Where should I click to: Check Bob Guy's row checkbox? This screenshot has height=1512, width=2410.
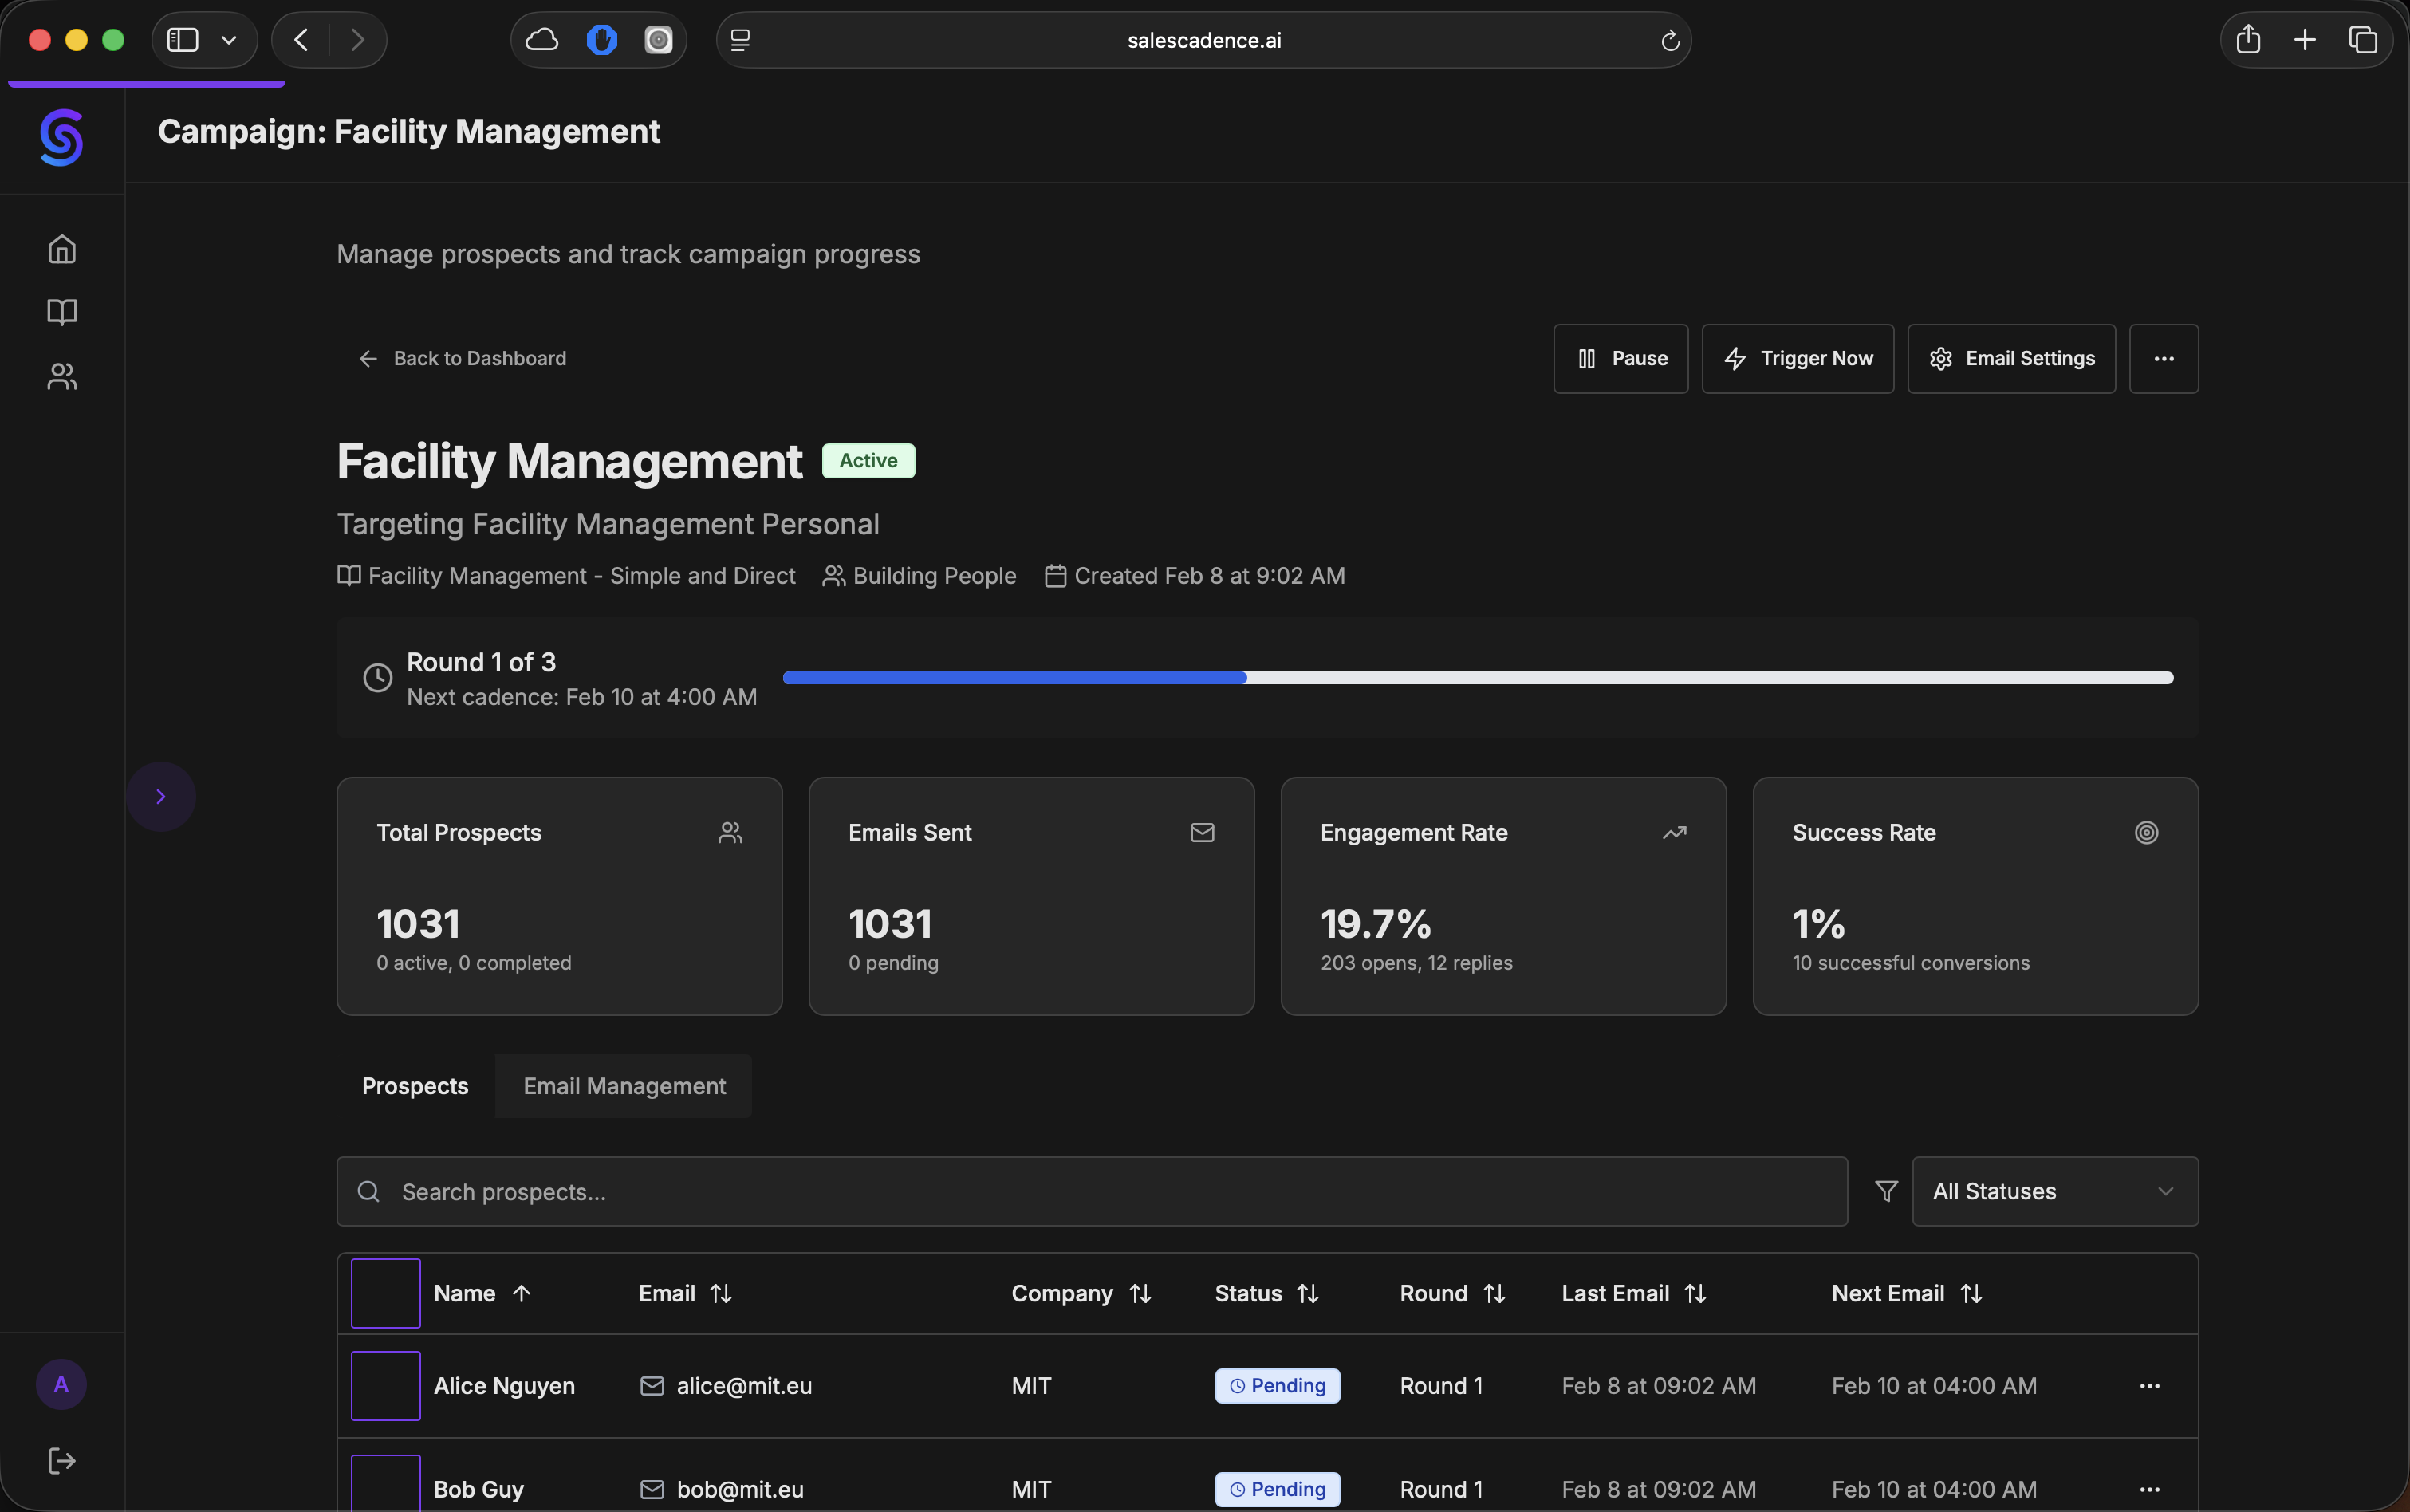click(384, 1489)
